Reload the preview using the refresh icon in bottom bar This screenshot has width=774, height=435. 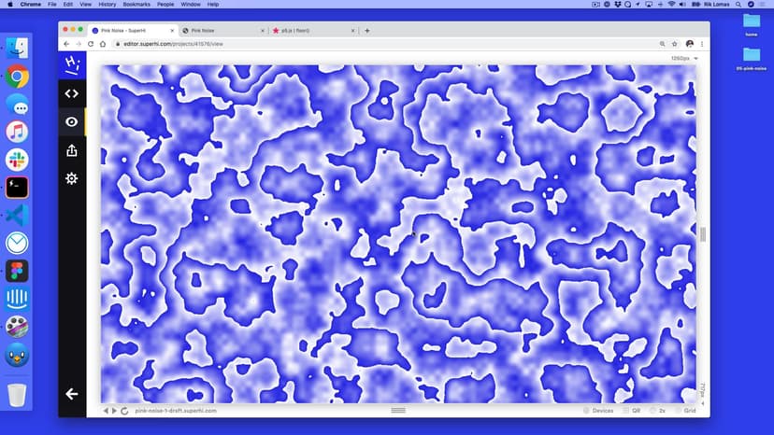(124, 411)
